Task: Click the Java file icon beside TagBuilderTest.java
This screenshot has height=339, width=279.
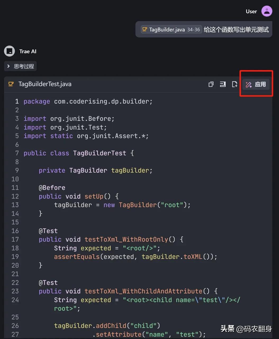Action: (x=11, y=84)
